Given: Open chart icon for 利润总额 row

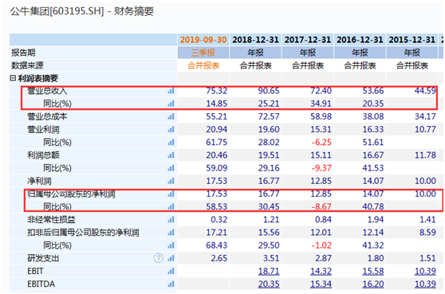Looking at the screenshot, I should tap(171, 155).
